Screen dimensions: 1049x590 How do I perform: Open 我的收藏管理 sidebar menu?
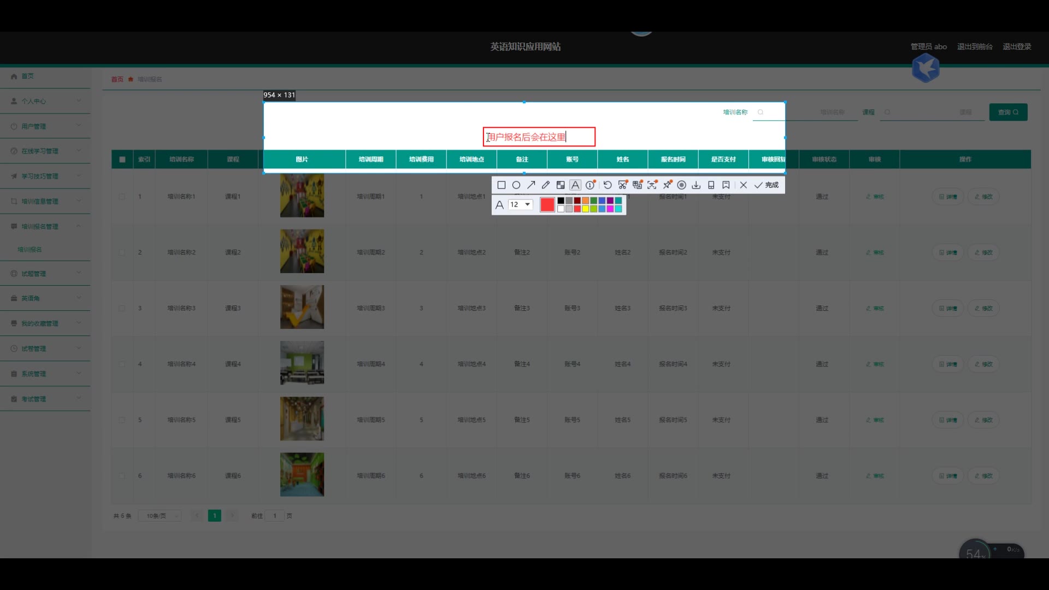45,323
